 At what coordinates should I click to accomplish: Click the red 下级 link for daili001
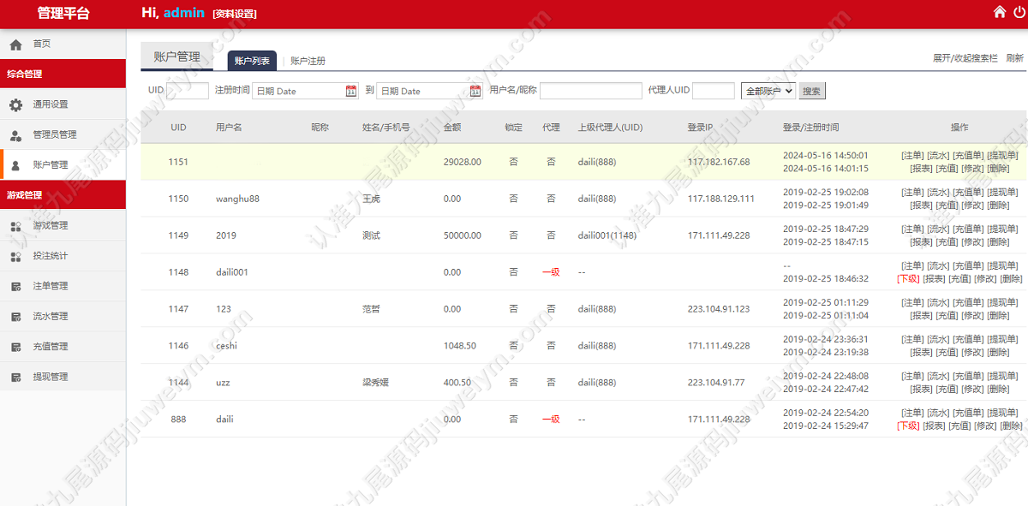click(909, 279)
